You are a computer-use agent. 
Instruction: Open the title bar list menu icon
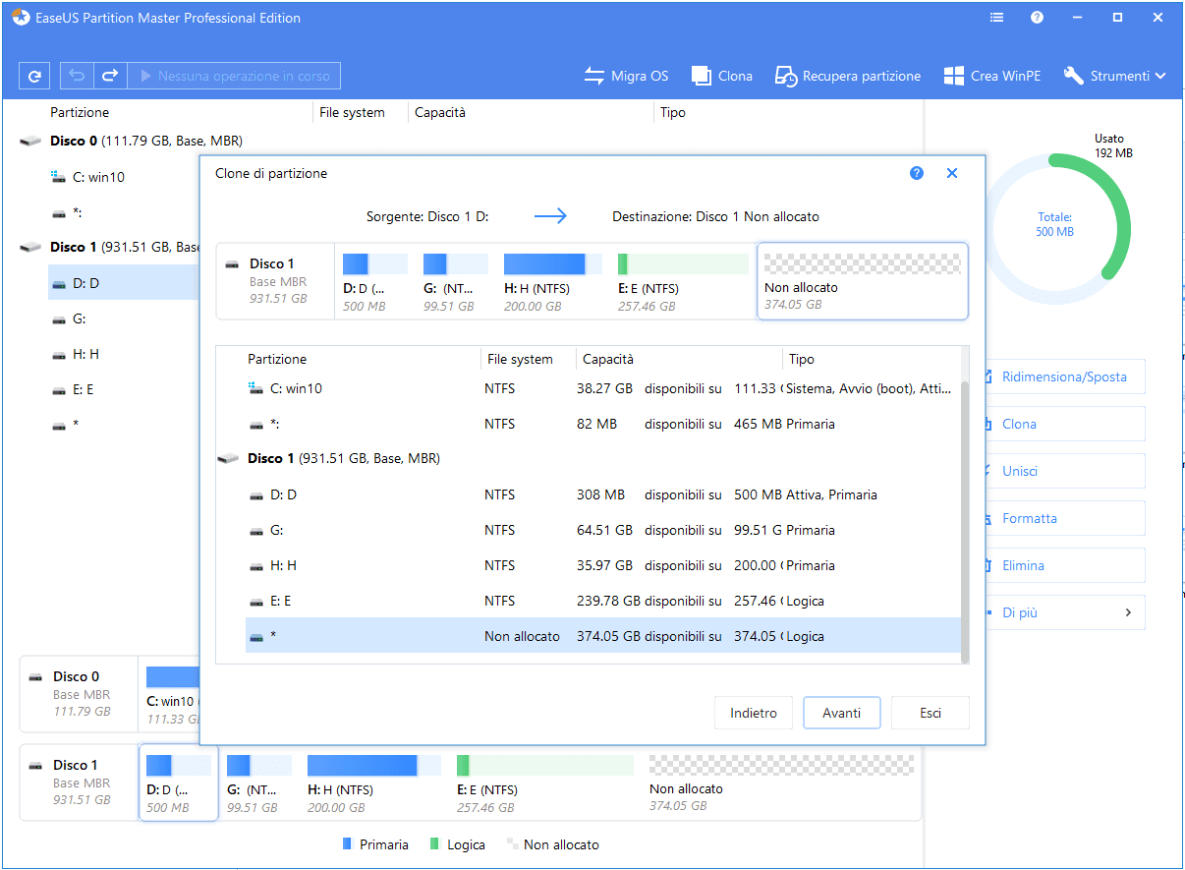[x=997, y=18]
